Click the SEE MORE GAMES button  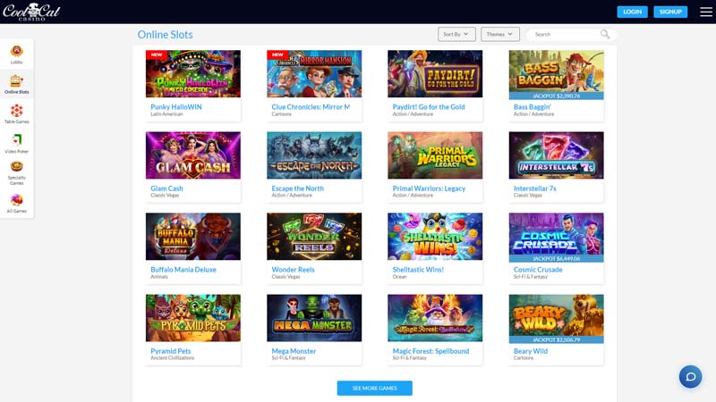pyautogui.click(x=374, y=388)
